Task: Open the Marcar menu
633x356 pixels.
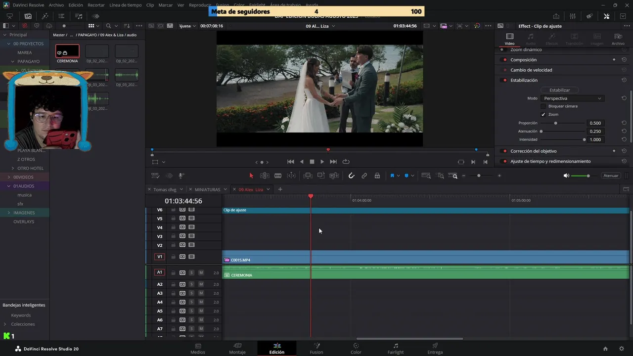Action: pyautogui.click(x=166, y=5)
